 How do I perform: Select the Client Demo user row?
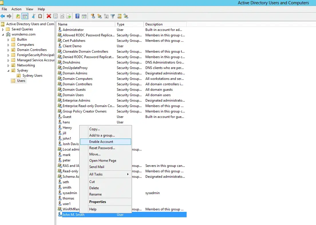tap(122, 46)
